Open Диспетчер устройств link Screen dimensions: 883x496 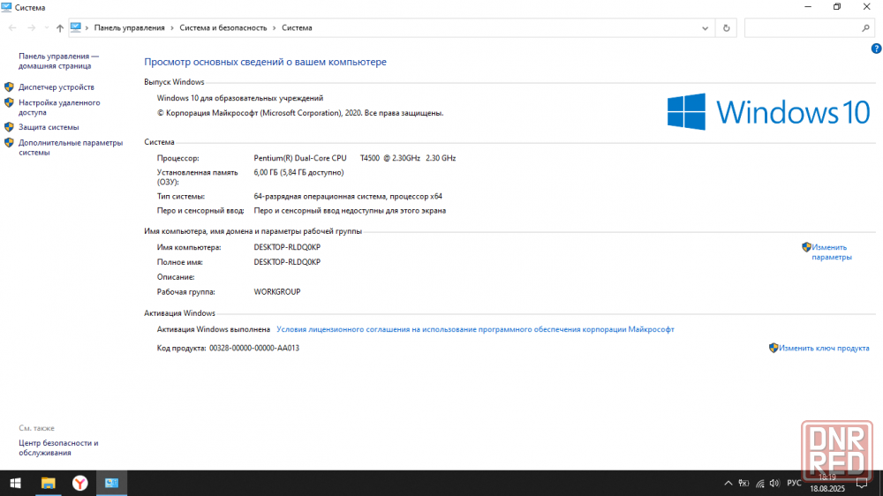click(57, 87)
